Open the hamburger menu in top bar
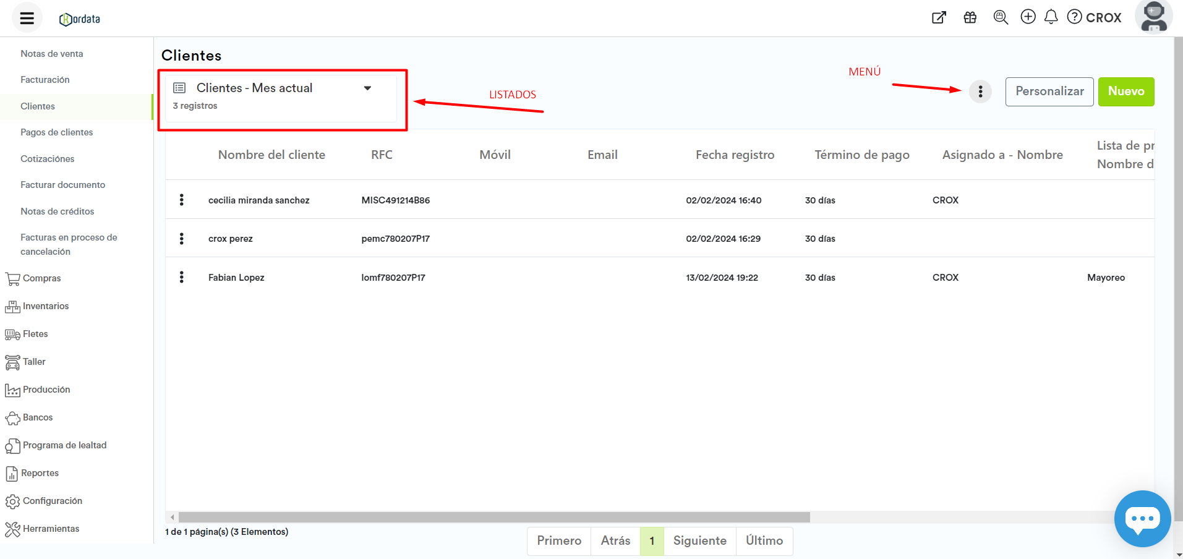 point(27,18)
